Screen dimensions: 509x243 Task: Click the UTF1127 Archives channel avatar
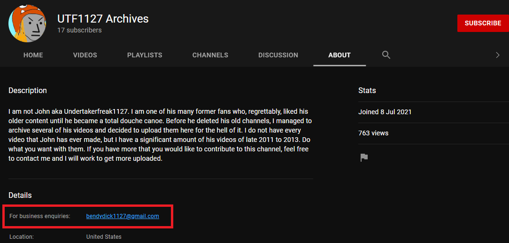point(27,24)
